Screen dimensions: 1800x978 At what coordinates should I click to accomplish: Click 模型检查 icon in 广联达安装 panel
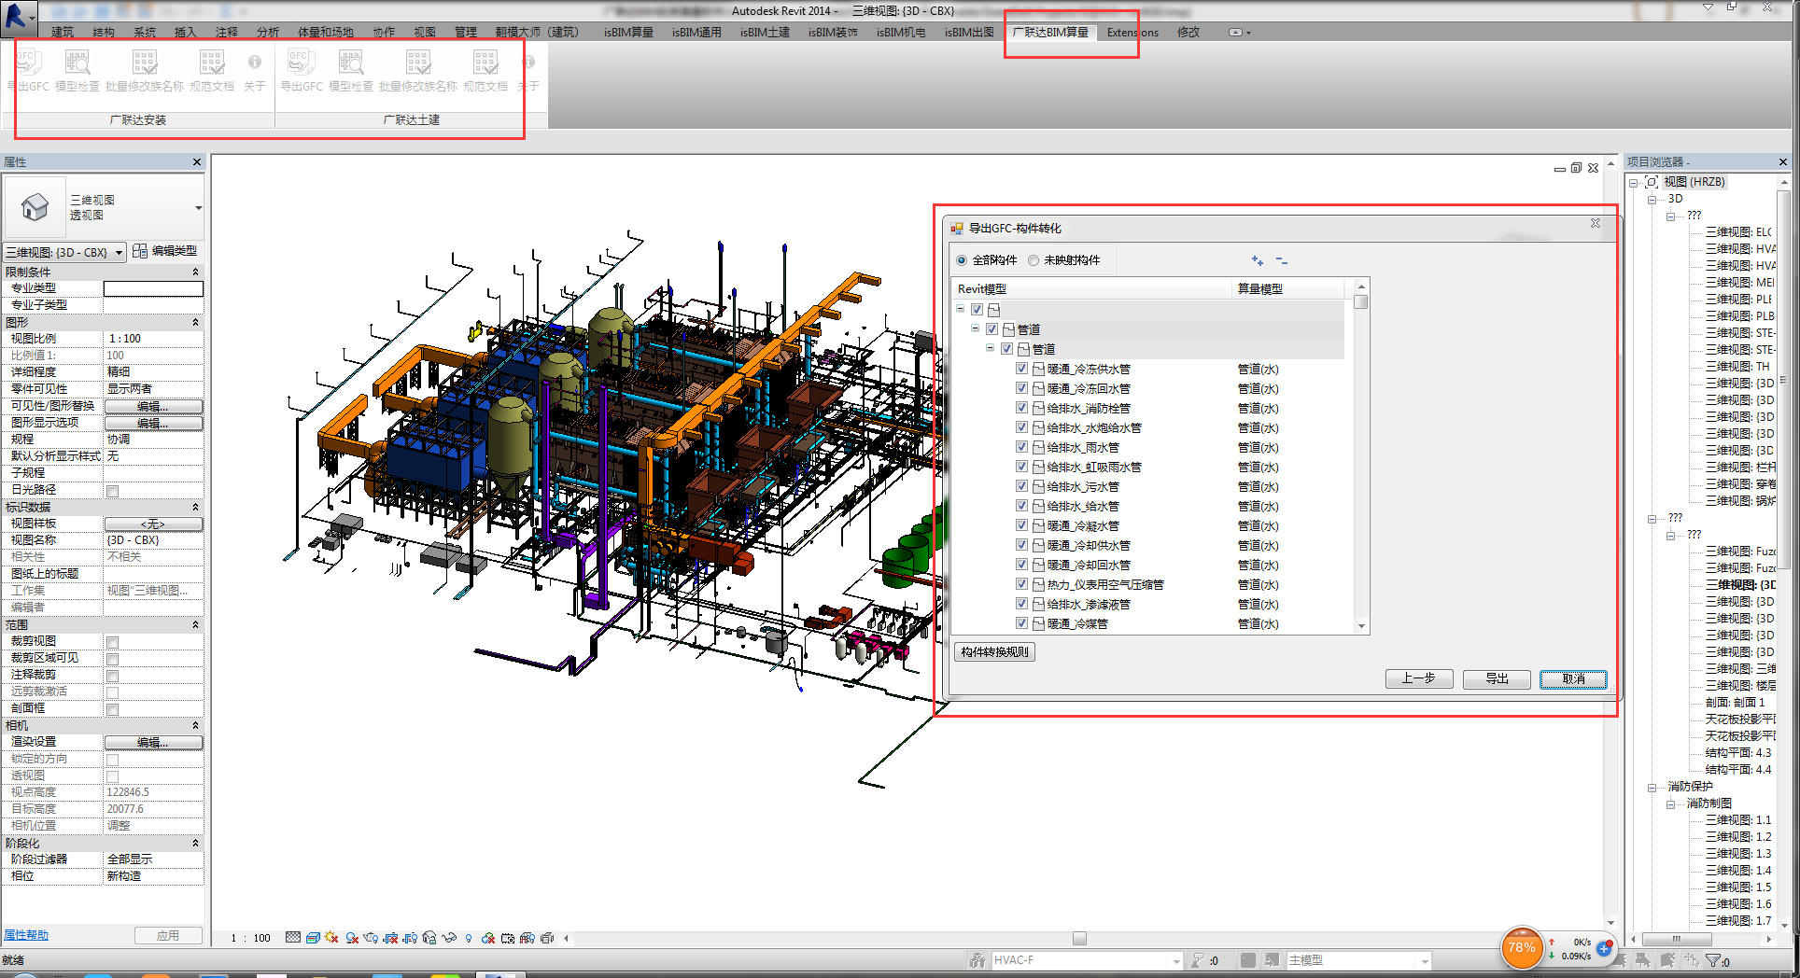tap(77, 63)
